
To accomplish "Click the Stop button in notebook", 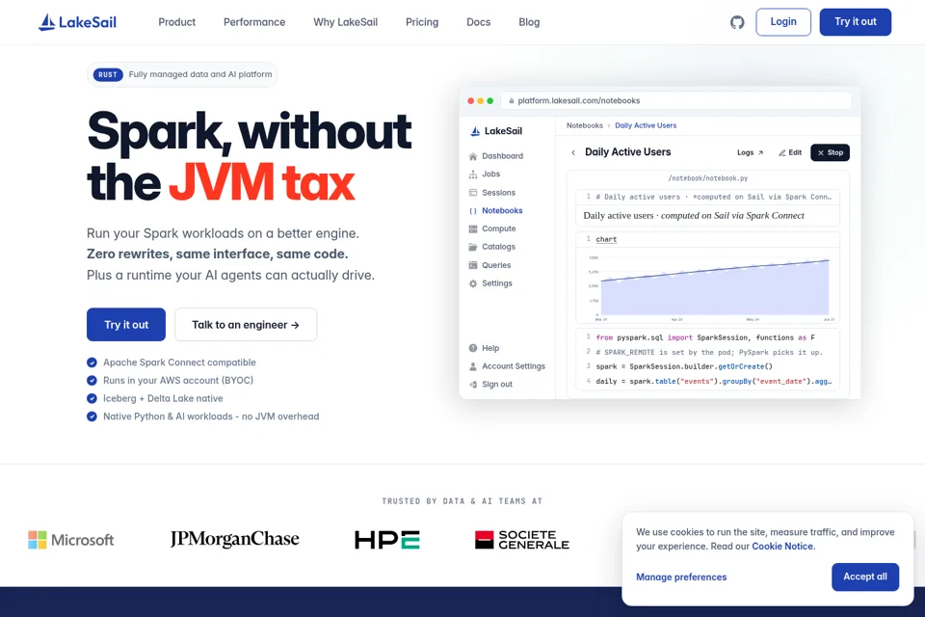I will tap(830, 152).
